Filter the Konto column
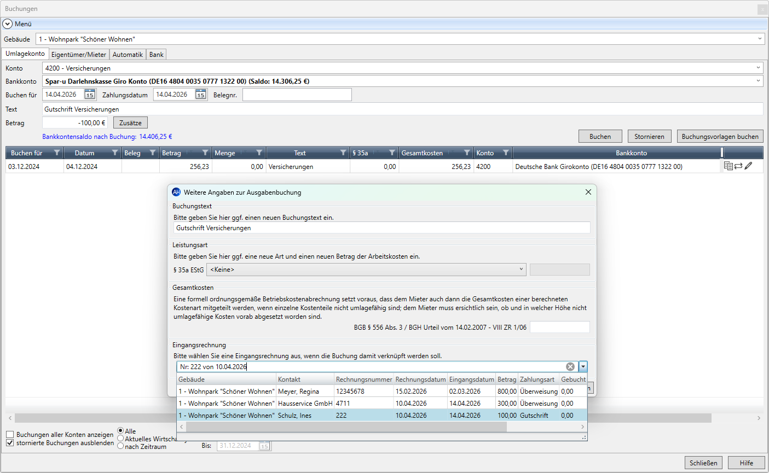 (506, 153)
